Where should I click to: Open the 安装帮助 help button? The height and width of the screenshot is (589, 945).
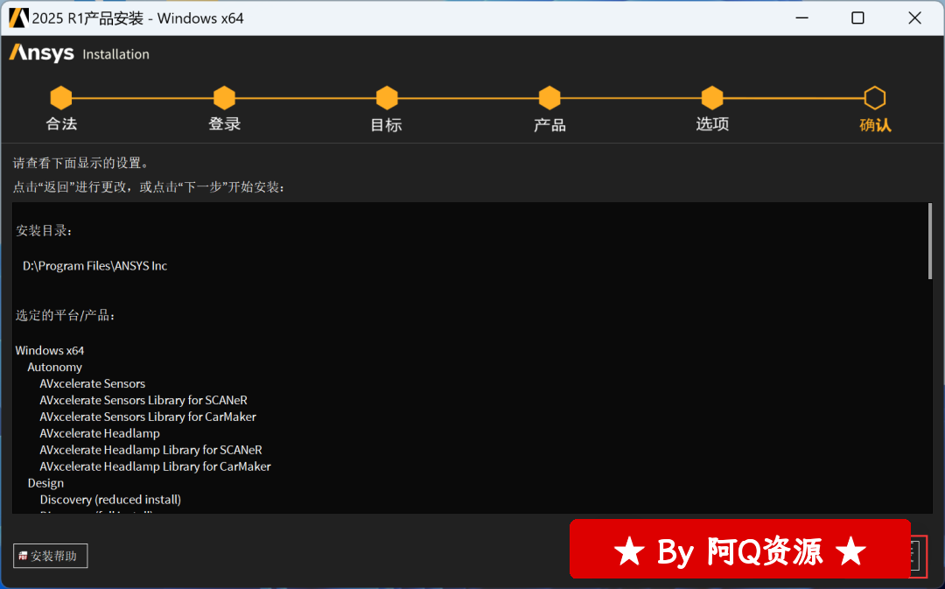click(51, 556)
